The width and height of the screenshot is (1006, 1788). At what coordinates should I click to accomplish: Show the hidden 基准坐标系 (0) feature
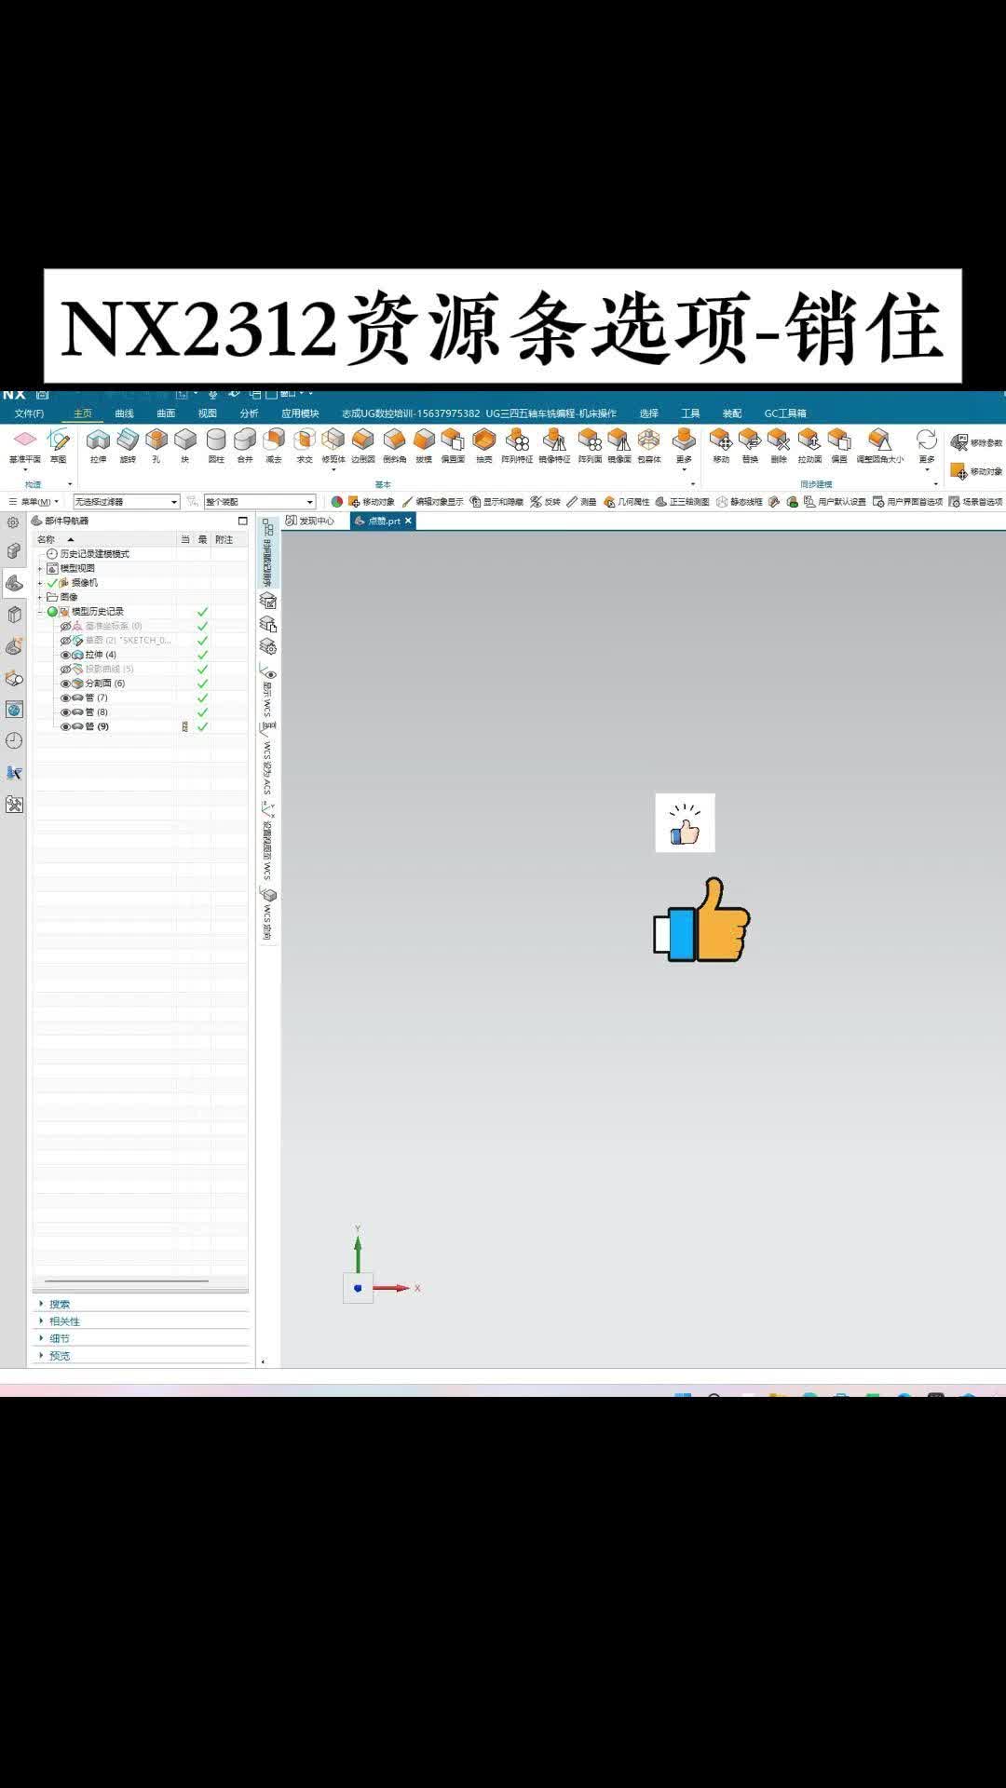[x=65, y=626]
